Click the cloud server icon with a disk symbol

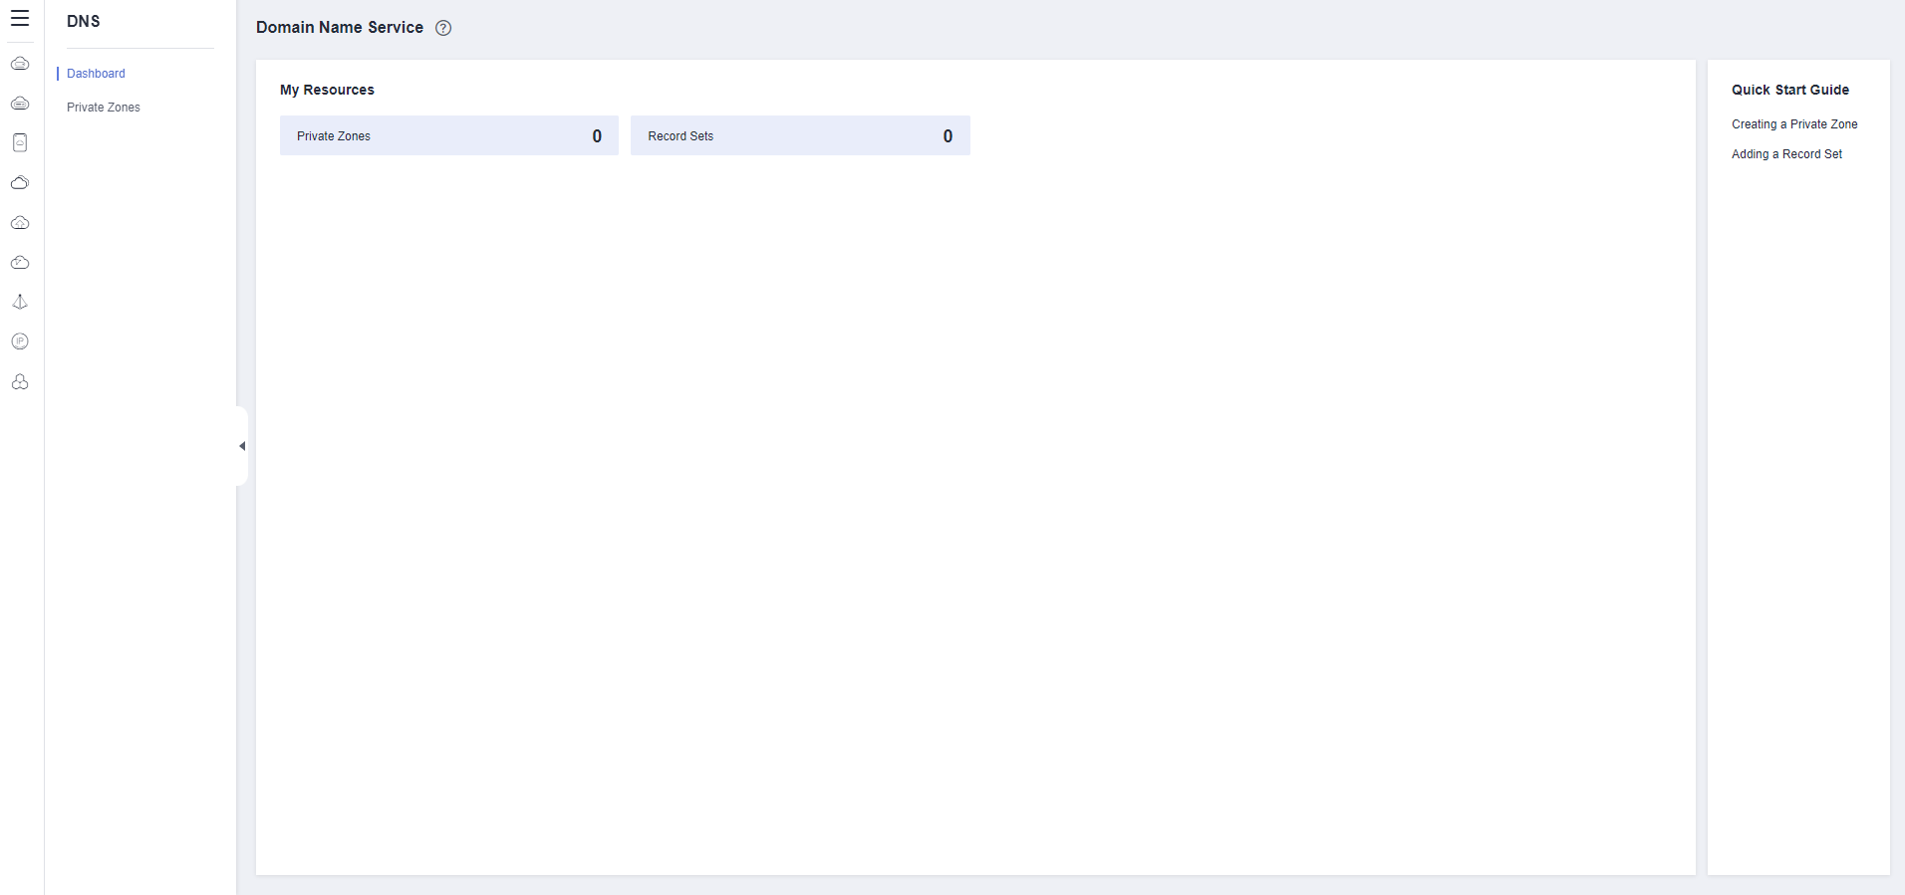point(20,64)
